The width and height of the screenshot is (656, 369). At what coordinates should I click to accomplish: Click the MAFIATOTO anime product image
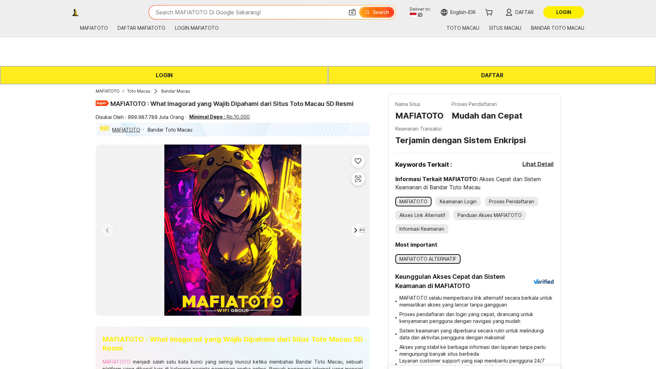pos(233,230)
